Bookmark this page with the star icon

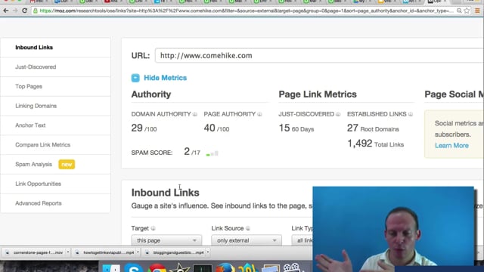(467, 11)
